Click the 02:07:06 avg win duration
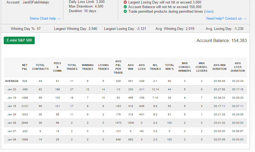 coord(219,139)
